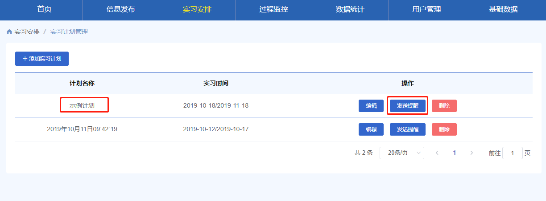Open the 首页 menu tab
This screenshot has width=546, height=201.
pos(44,9)
